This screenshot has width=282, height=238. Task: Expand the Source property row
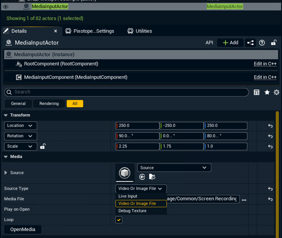[6, 173]
